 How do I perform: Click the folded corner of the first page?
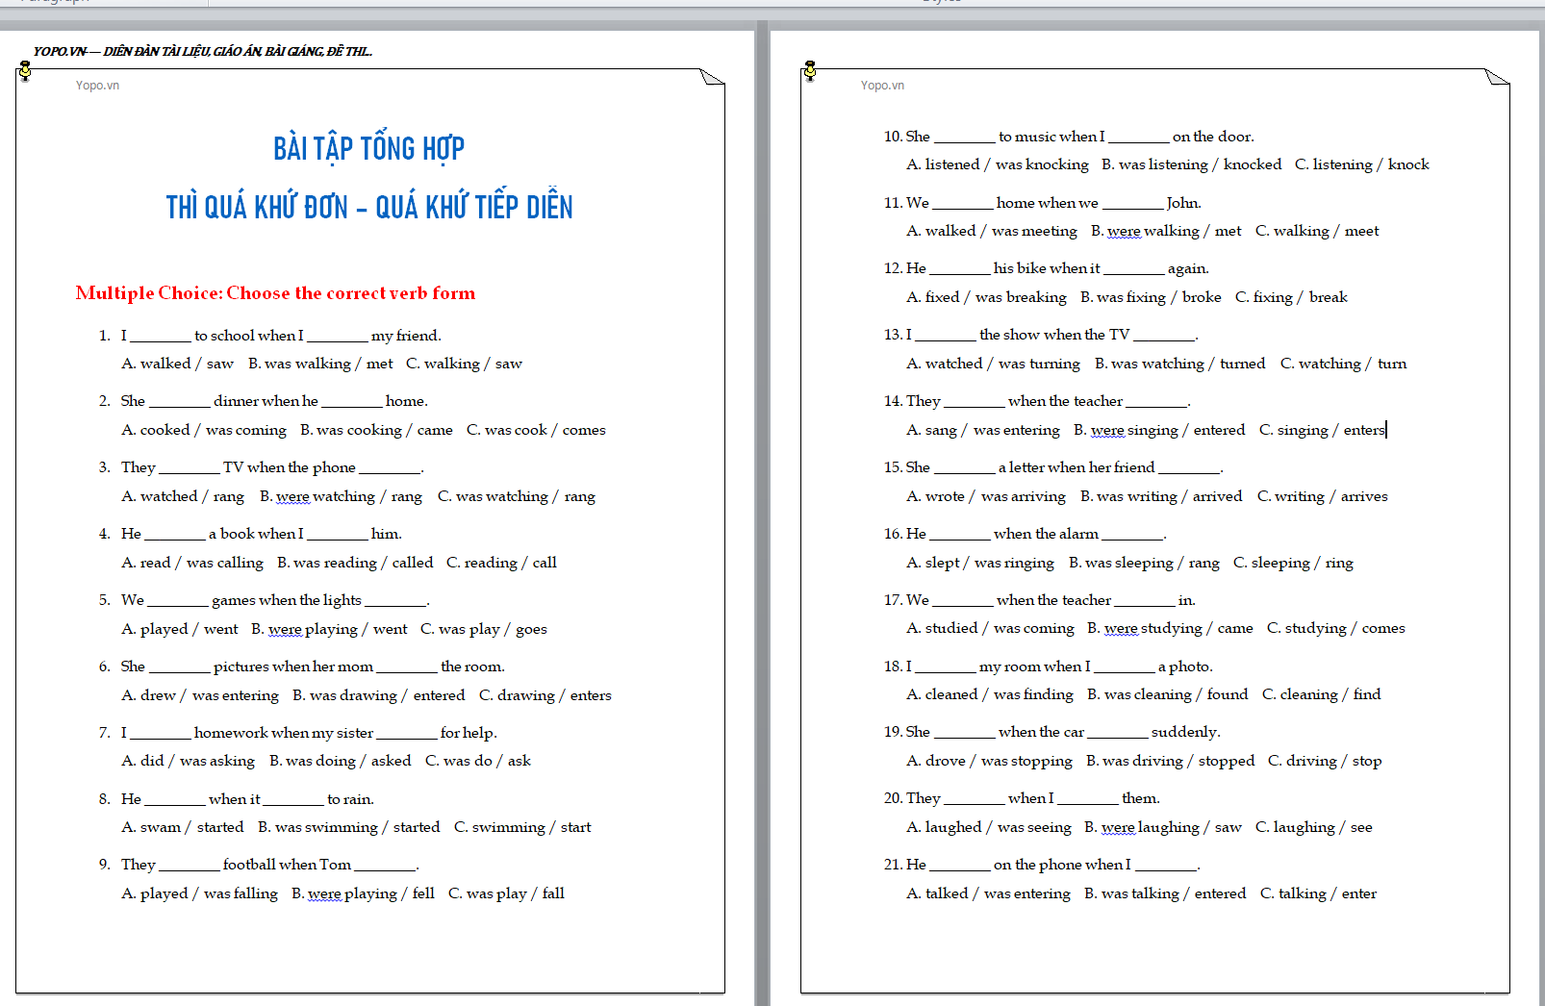[x=713, y=77]
